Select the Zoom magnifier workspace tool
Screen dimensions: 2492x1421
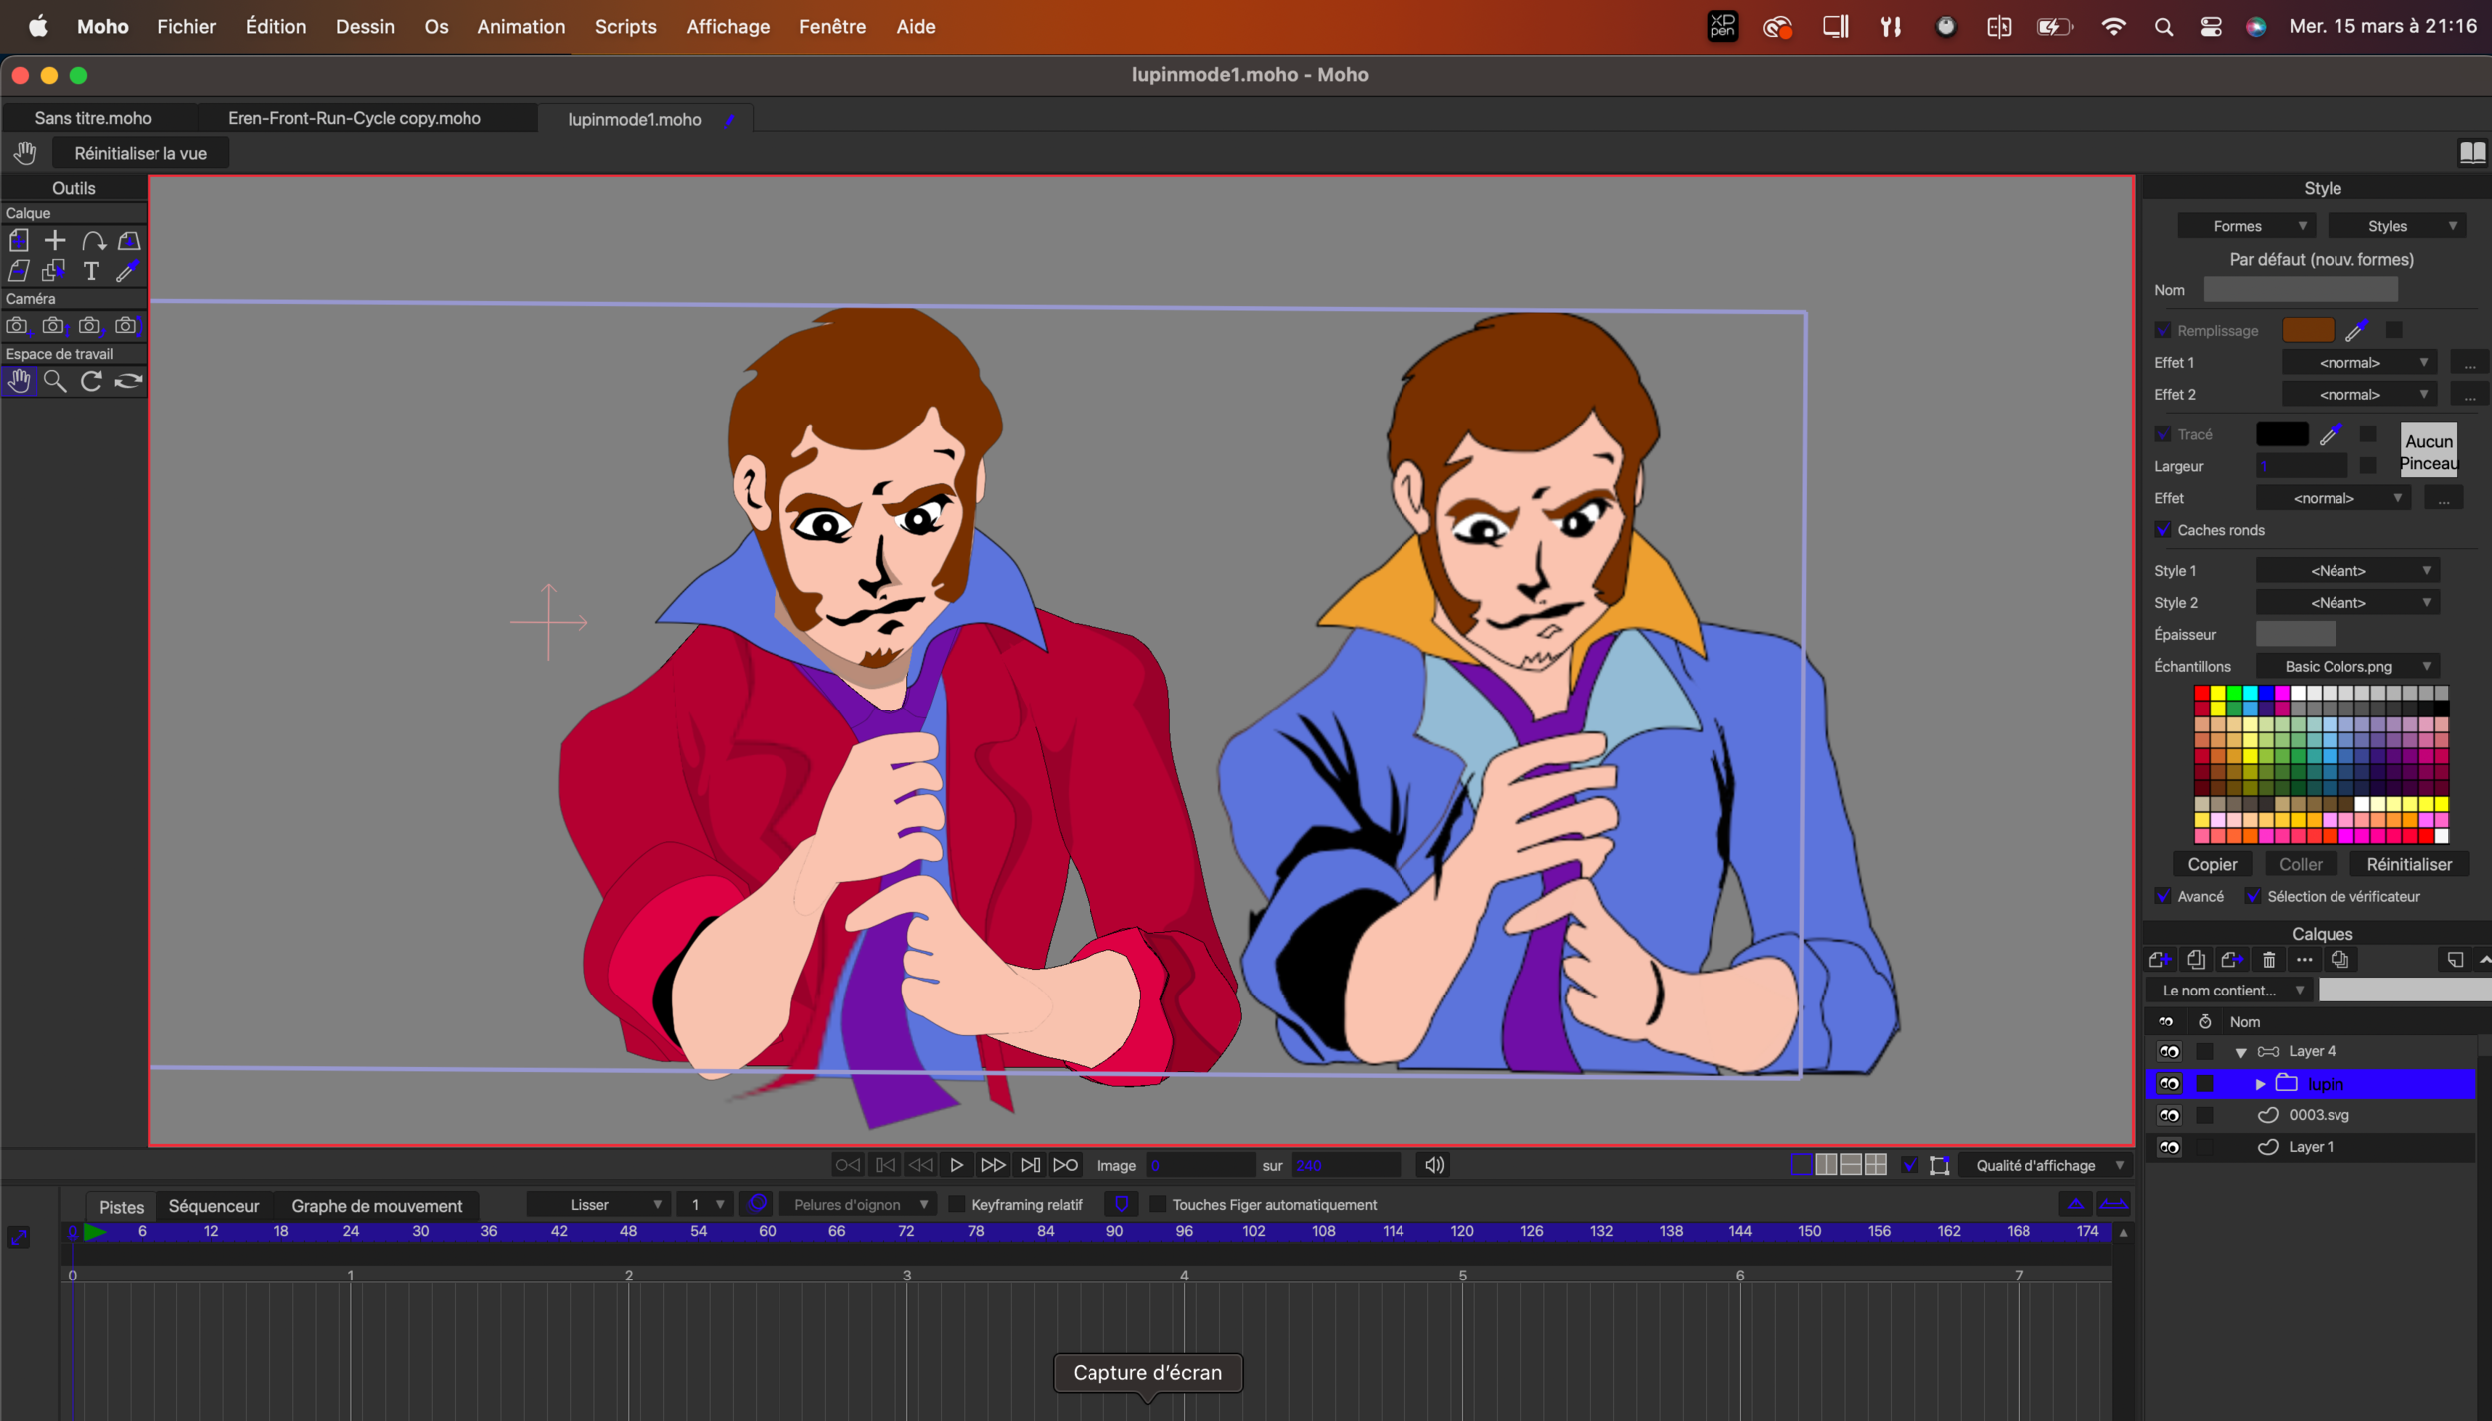coord(55,382)
